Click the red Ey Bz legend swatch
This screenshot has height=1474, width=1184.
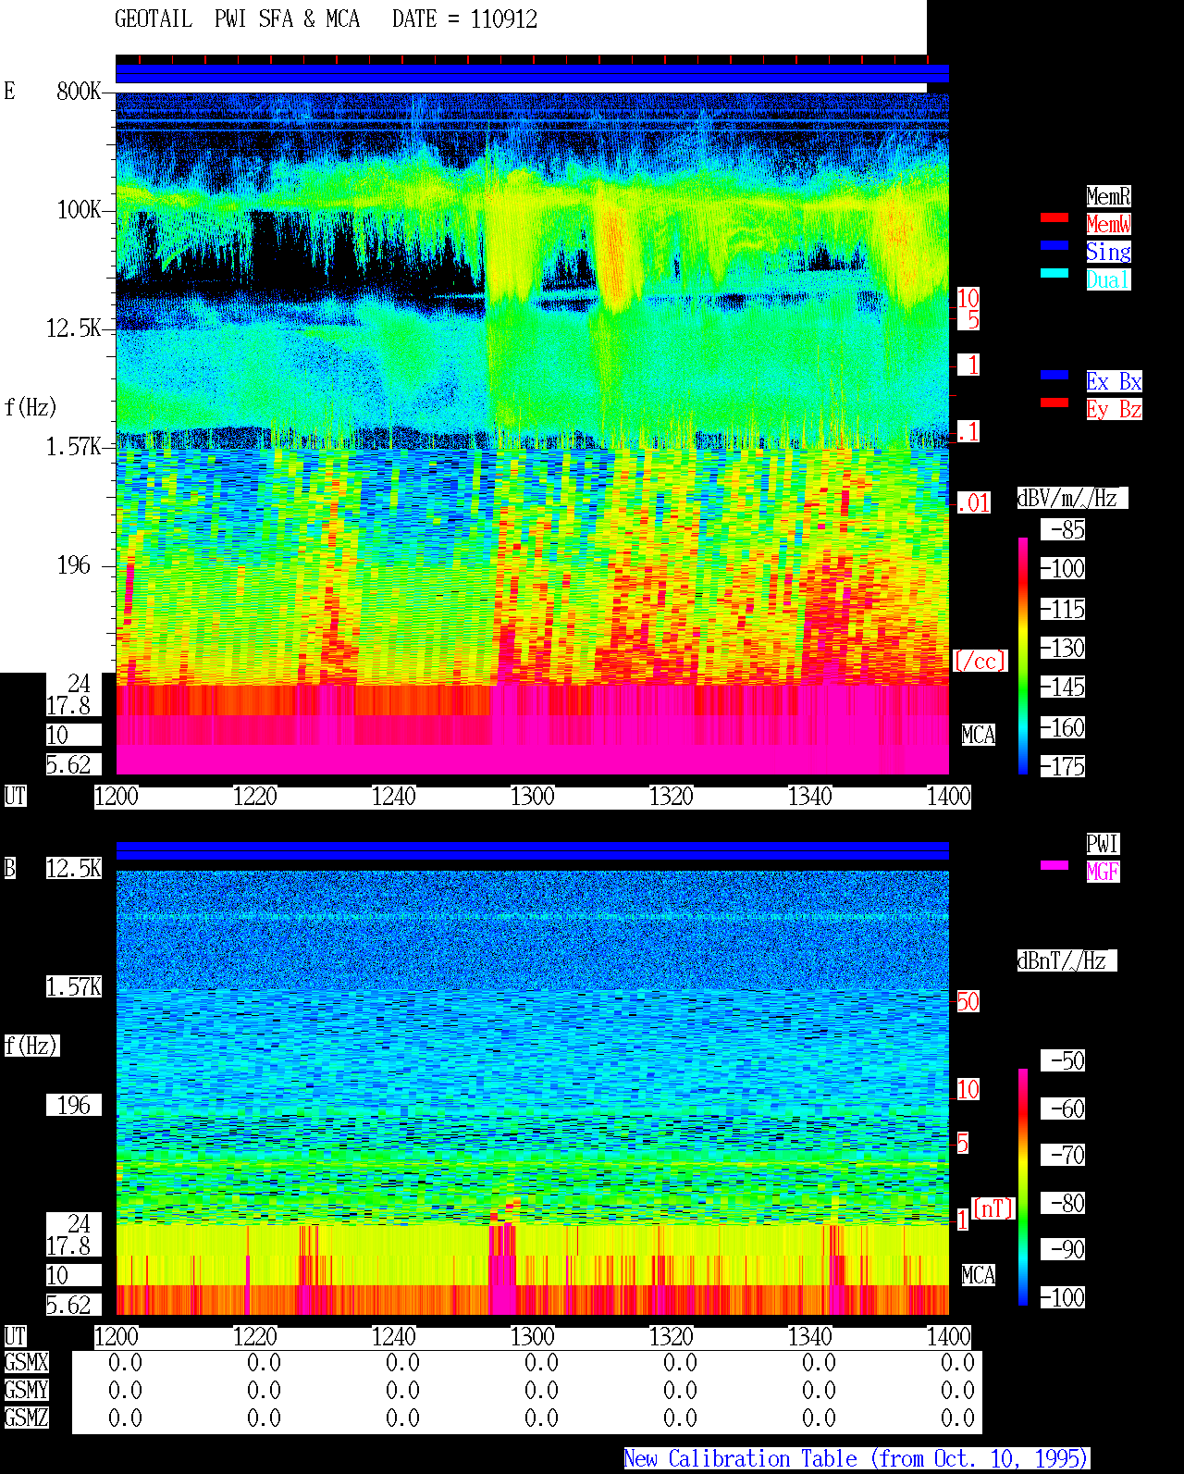1054,403
